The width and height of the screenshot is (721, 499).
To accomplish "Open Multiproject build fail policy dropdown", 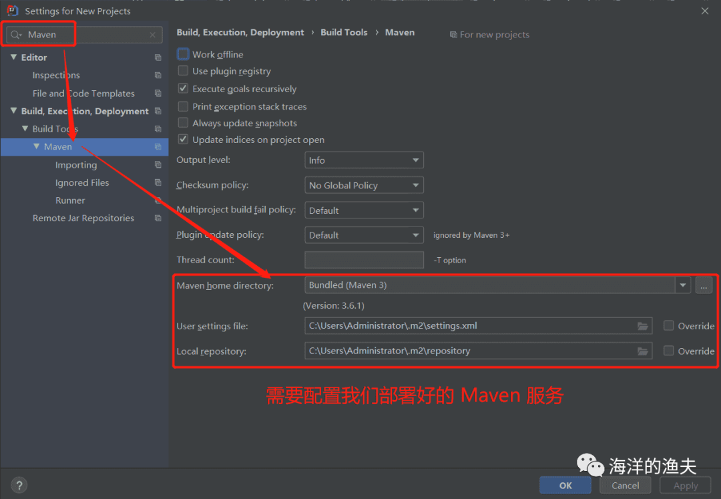I will [x=364, y=210].
